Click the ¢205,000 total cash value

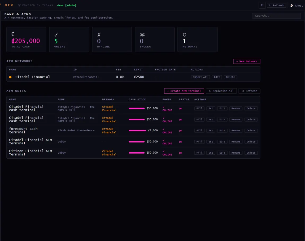click(x=26, y=41)
